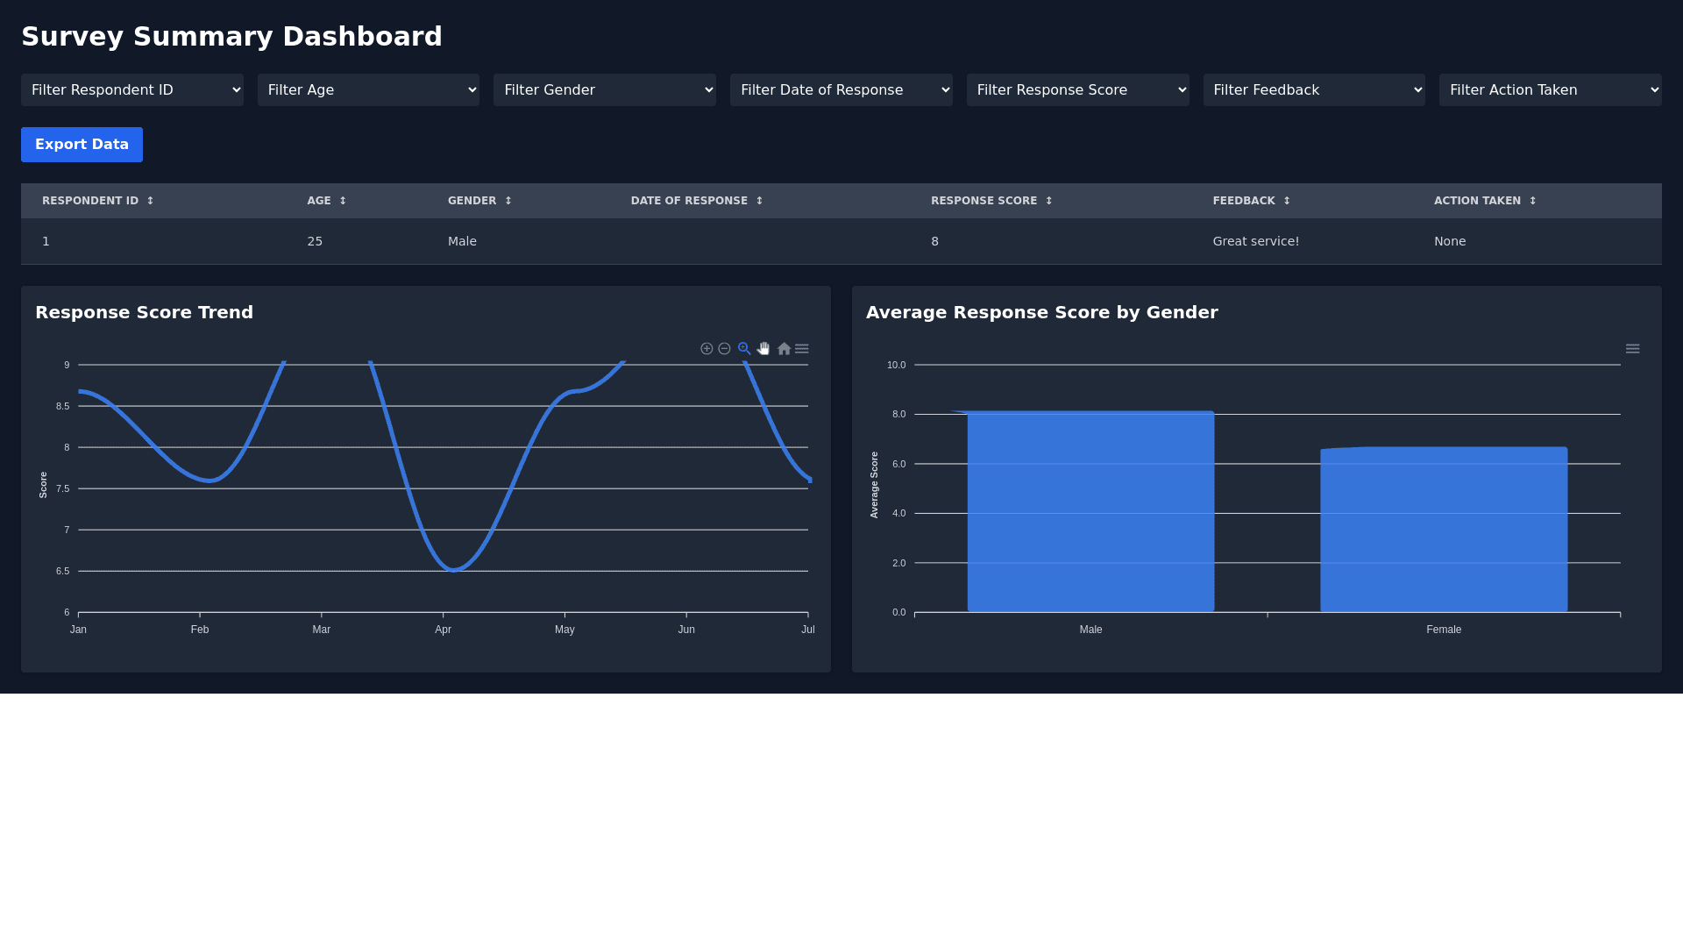Click the zoom out icon on trend chart
This screenshot has width=1683, height=947.
tap(724, 349)
